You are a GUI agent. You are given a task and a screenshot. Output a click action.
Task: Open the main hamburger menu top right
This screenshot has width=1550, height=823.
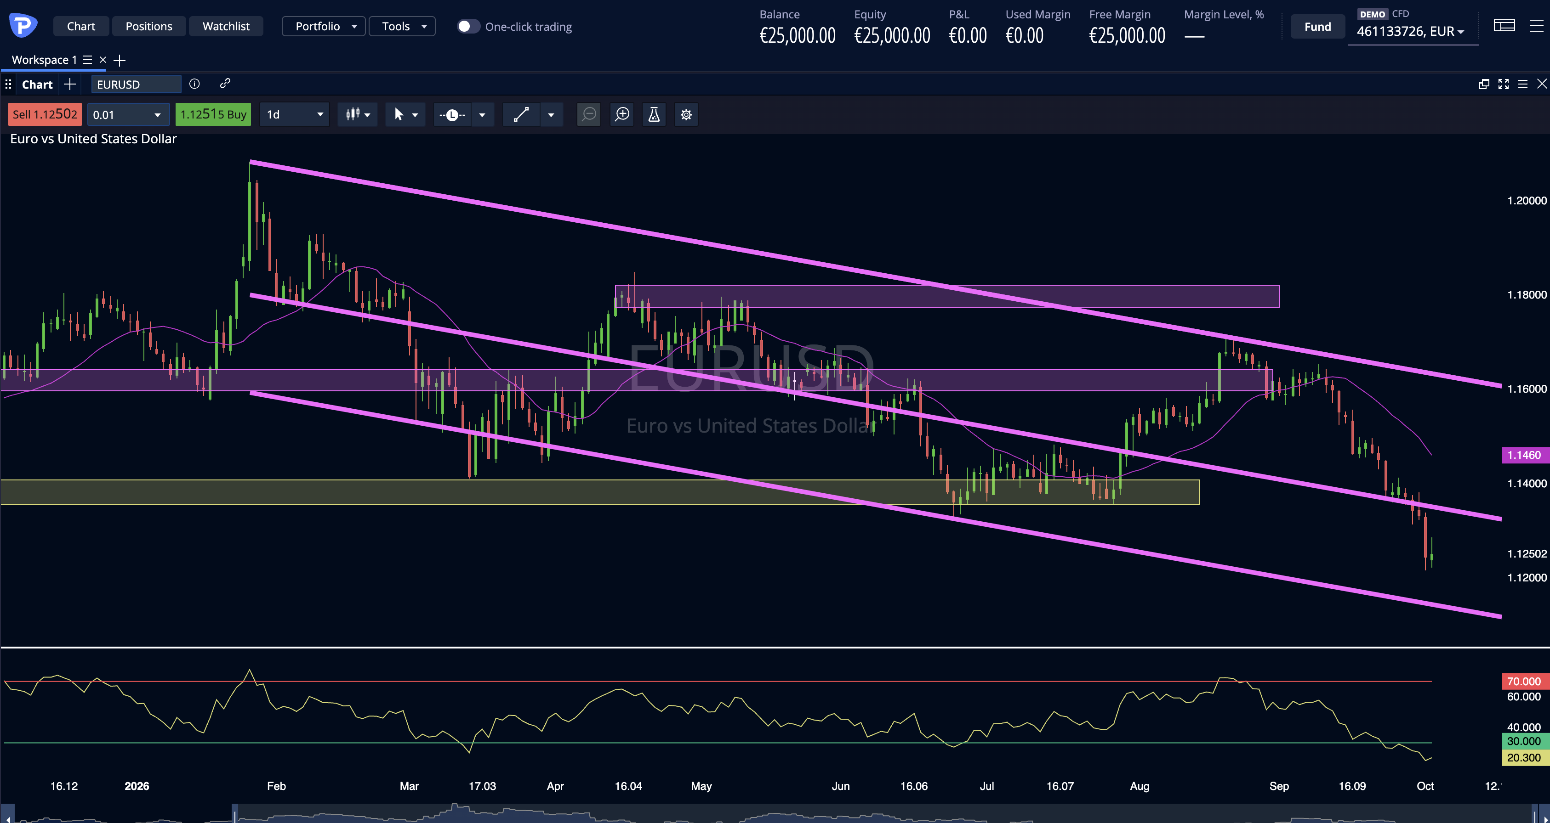click(x=1536, y=26)
